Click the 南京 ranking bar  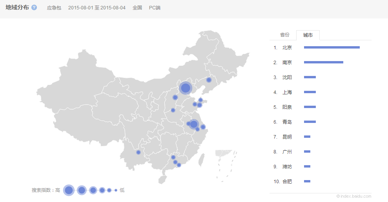click(323, 62)
